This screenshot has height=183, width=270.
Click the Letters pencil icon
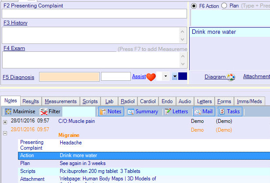pyautogui.click(x=168, y=111)
